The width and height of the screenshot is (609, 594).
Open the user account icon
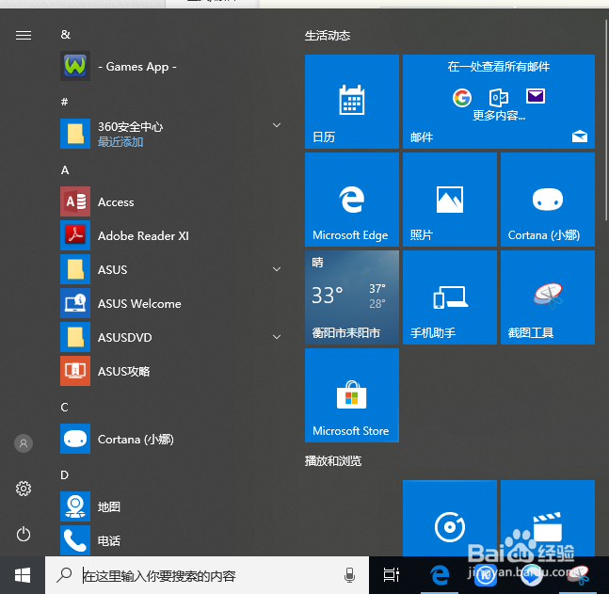(24, 443)
